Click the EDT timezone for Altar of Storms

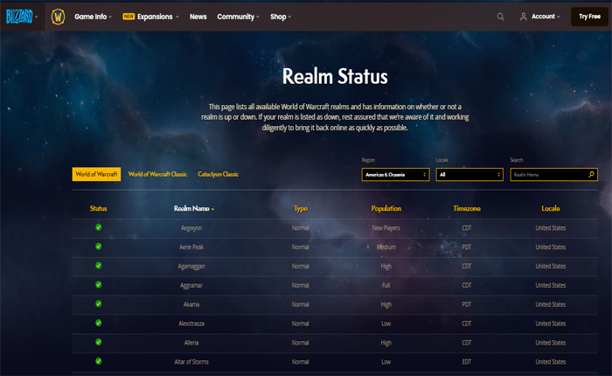[x=466, y=361]
